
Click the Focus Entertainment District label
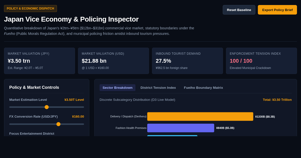tap(32, 133)
